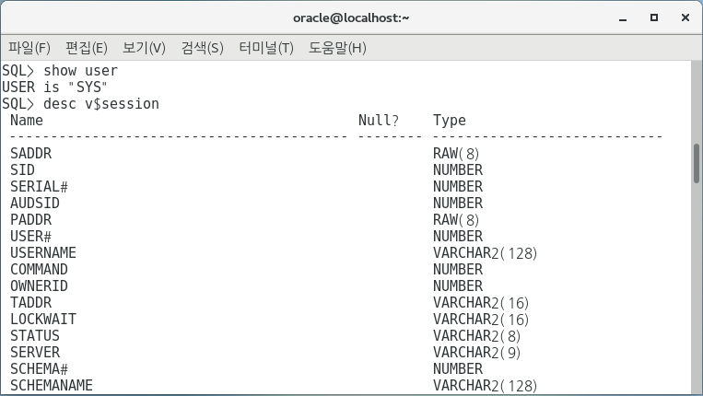Click the Null? column header
The height and width of the screenshot is (396, 703).
(378, 120)
